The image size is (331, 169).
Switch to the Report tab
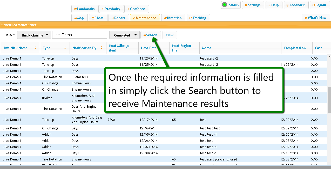pos(118,18)
